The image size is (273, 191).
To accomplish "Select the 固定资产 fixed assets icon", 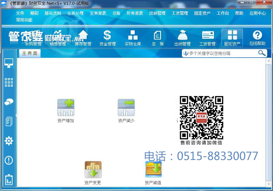I will [232, 38].
